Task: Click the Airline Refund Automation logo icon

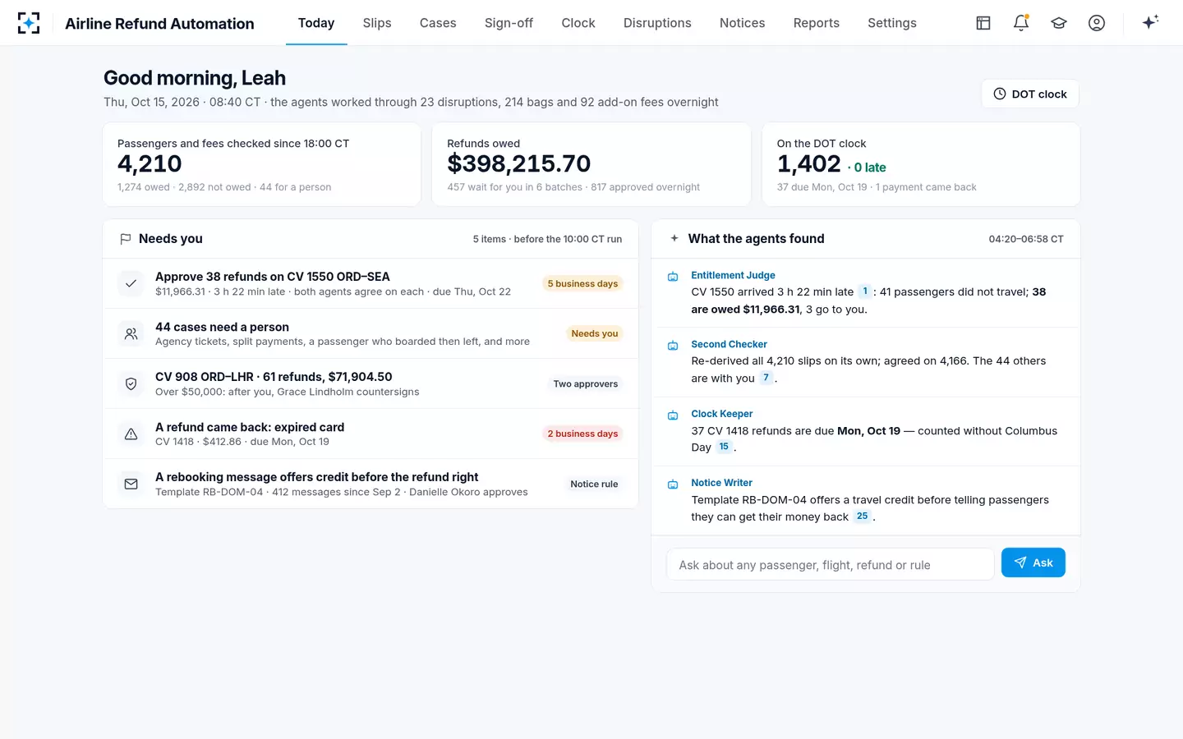Action: tap(29, 23)
